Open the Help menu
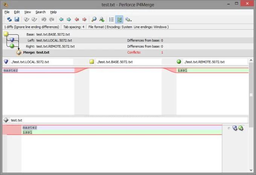Viewport: 256px width, 175px height. [53, 12]
